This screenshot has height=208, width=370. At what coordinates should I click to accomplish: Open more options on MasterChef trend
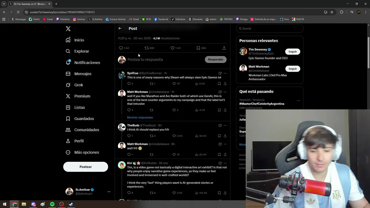click(x=298, y=101)
